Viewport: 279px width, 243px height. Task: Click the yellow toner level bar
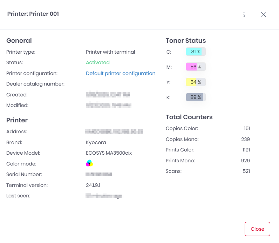coord(196,82)
